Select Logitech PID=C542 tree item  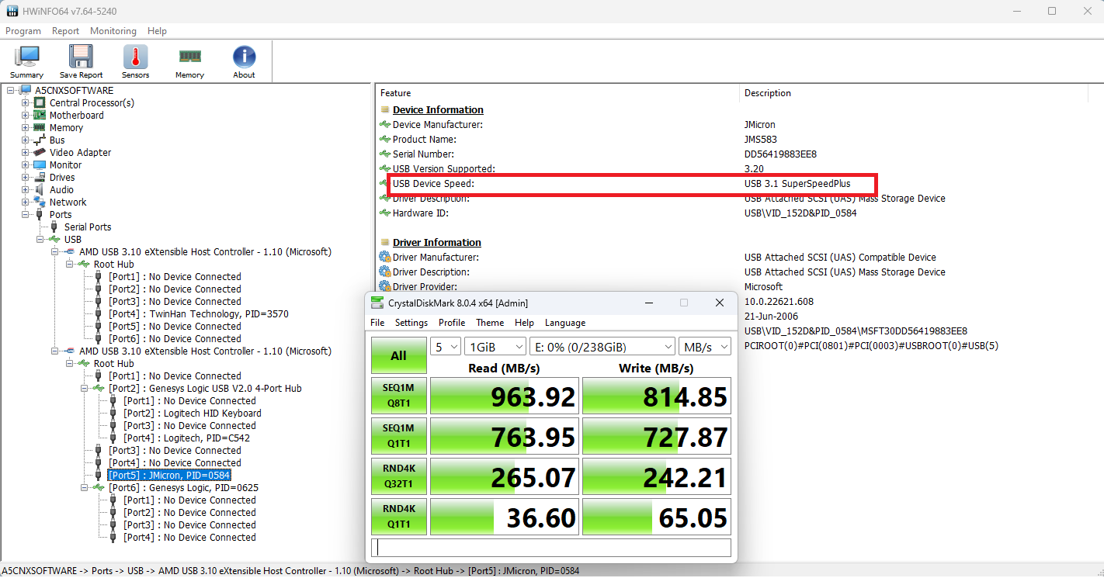pos(186,438)
